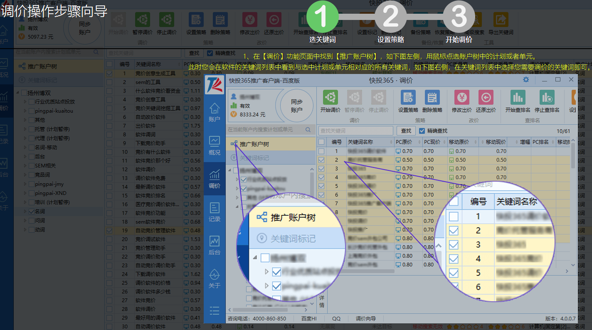This screenshot has height=330, width=592.
Task: Click the dimmed main window's 停止调价 icon
Action: click(x=166, y=20)
